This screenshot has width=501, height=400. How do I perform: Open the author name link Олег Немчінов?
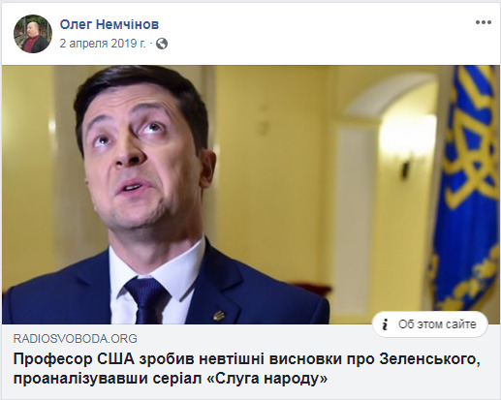coord(110,24)
